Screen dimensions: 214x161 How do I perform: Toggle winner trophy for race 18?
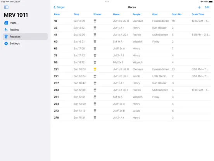click(x=95, y=21)
